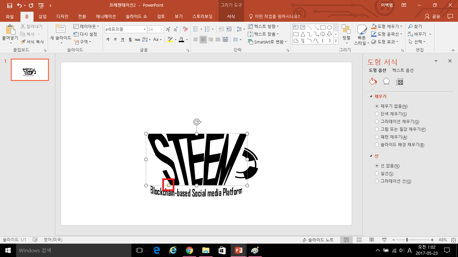Viewport: 458px width, 257px height.
Task: Switch to Reading view in status bar
Action: [x=371, y=240]
